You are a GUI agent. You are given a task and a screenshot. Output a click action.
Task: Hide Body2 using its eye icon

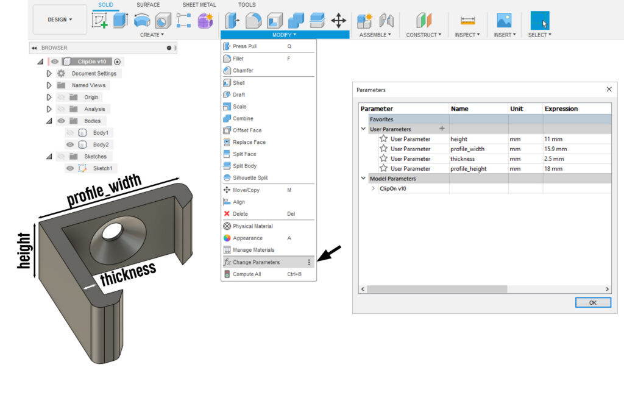[x=70, y=144]
